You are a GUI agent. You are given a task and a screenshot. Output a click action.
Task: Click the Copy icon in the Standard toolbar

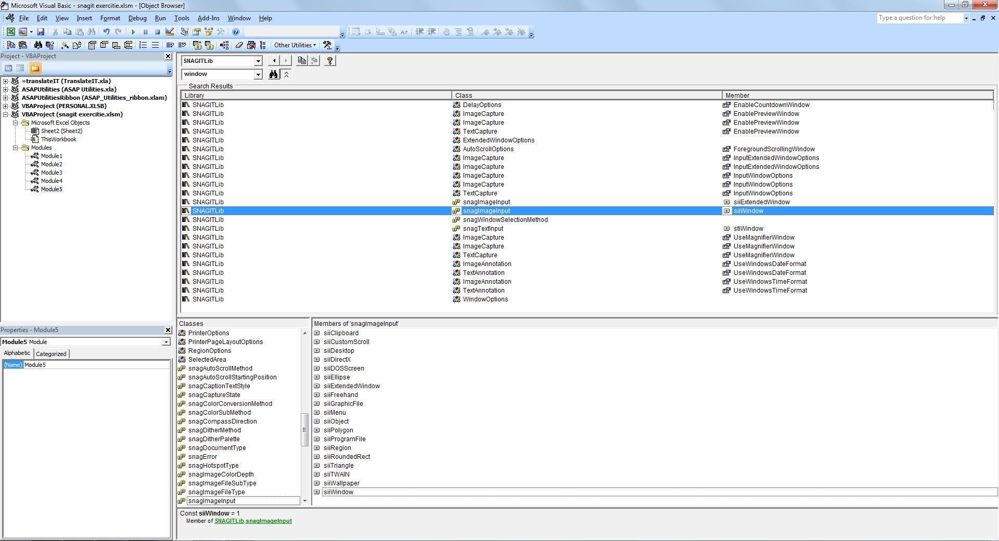coord(67,32)
